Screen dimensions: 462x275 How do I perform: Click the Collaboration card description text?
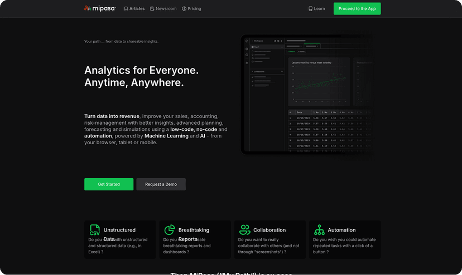tap(268, 245)
